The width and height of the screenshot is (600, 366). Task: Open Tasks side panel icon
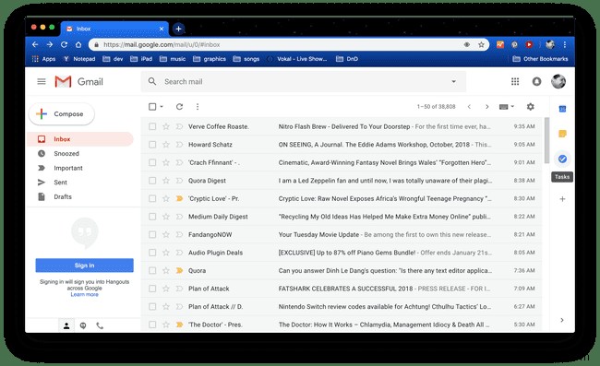tap(562, 159)
